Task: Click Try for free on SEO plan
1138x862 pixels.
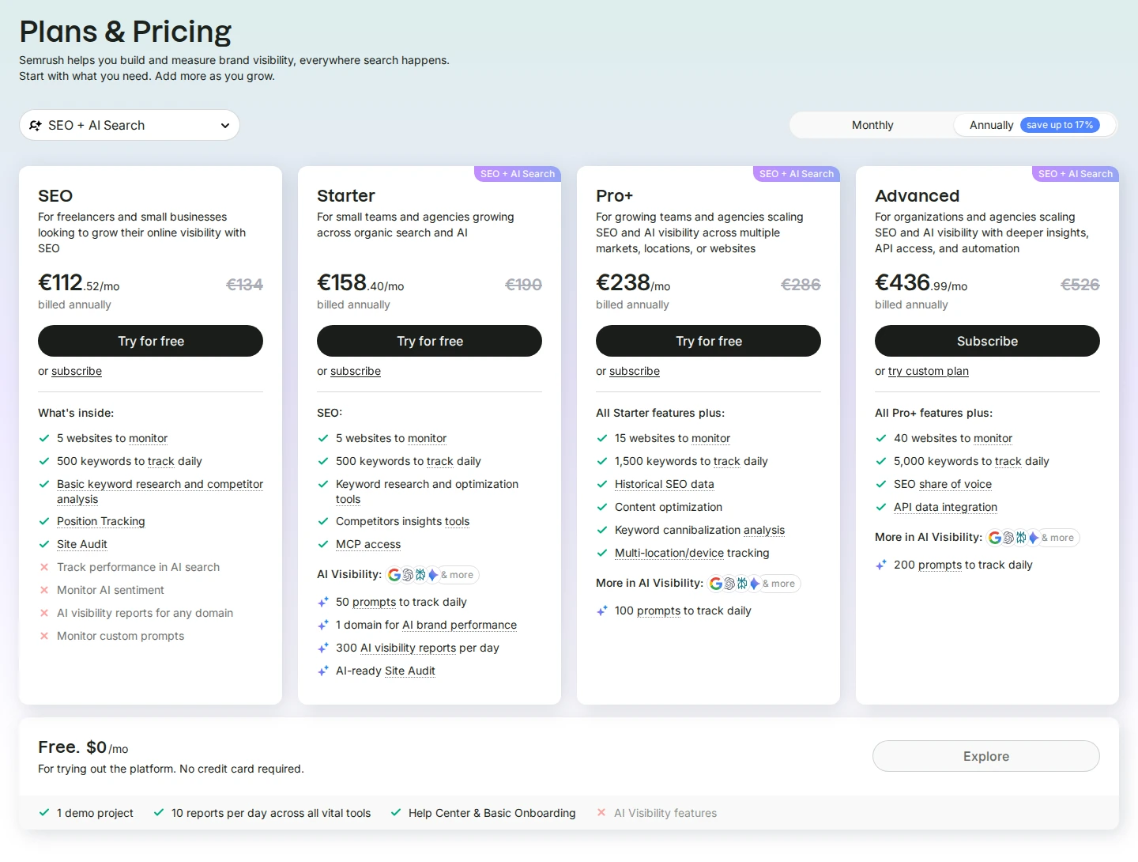Action: [x=150, y=341]
